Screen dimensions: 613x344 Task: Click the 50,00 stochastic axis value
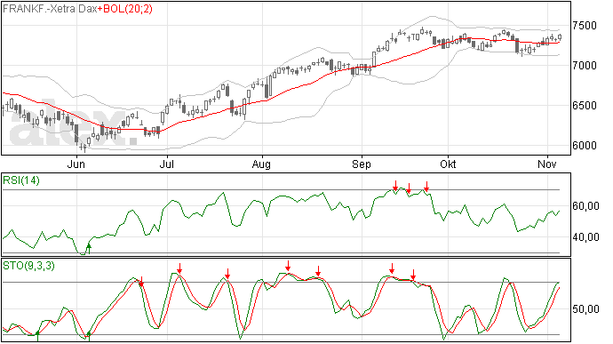pyautogui.click(x=585, y=309)
